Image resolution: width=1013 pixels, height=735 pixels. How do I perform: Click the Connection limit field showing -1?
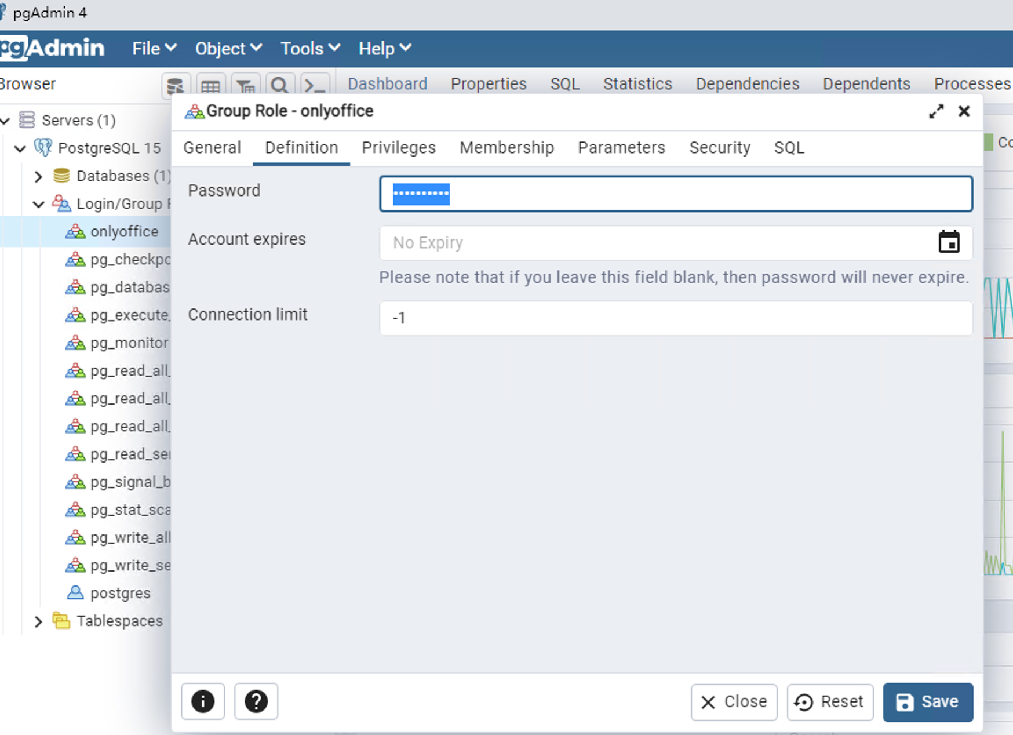click(x=676, y=318)
